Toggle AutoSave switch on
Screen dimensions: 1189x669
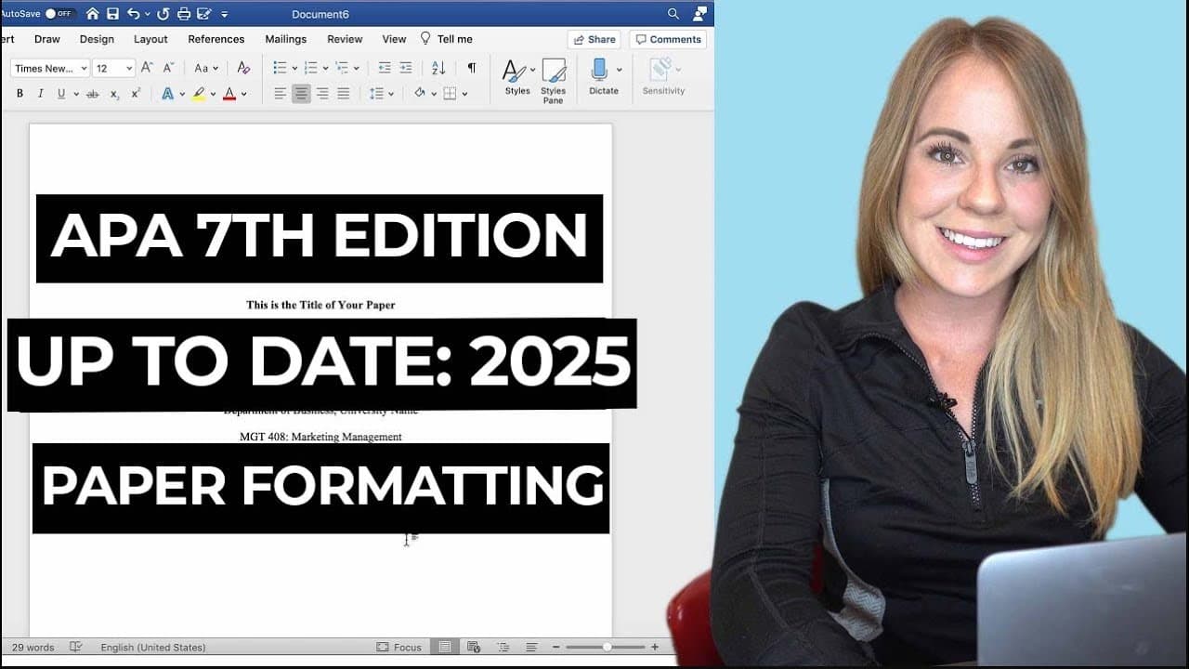[59, 14]
